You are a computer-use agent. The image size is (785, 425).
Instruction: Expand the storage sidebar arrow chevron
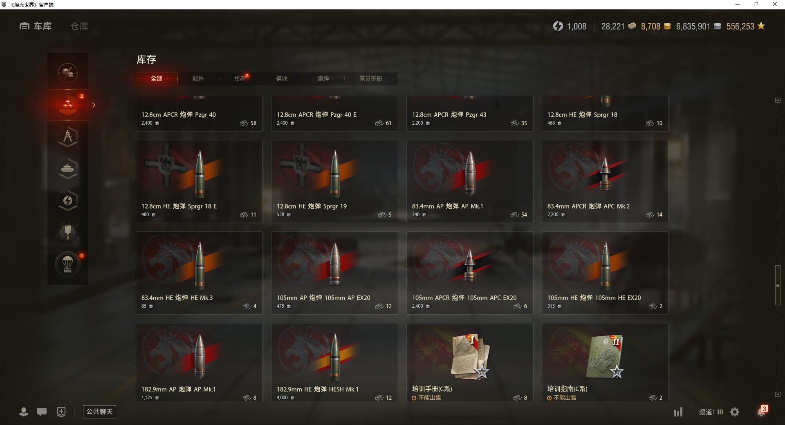coord(94,105)
